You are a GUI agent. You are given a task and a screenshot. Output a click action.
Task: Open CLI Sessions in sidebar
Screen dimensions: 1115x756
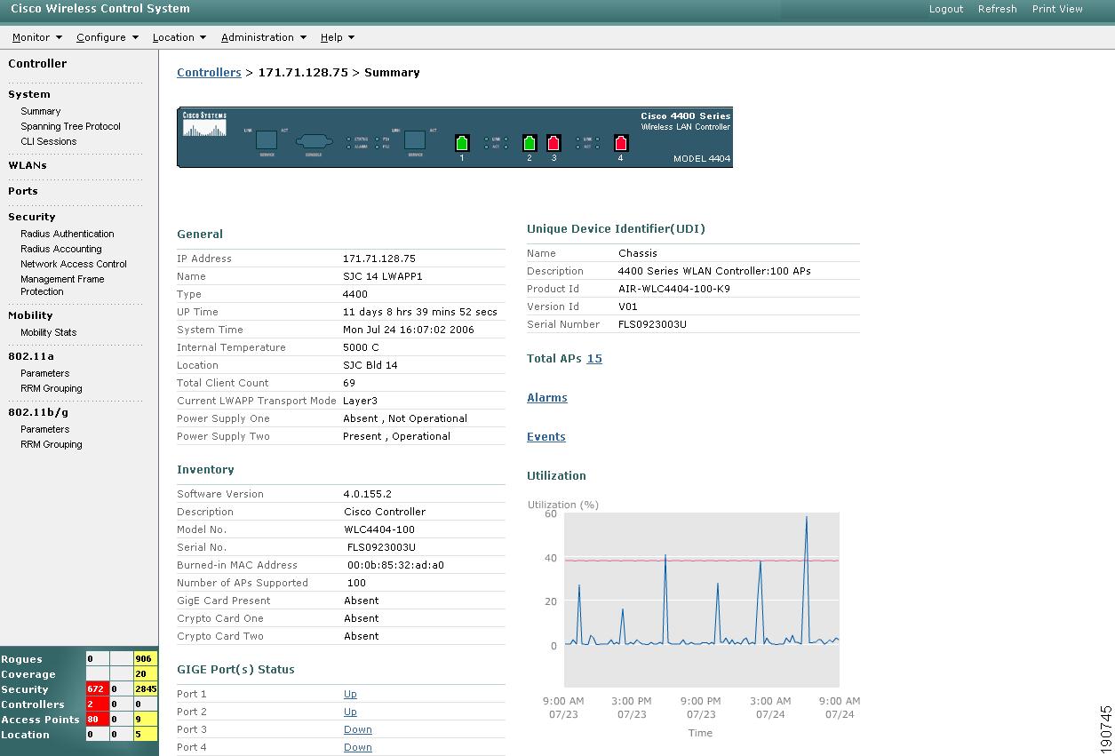coord(49,141)
